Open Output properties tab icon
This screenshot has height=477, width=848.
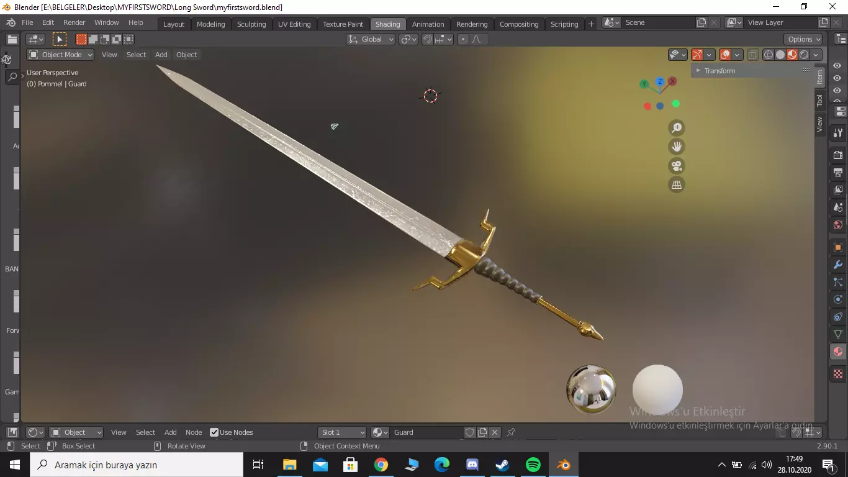point(838,172)
